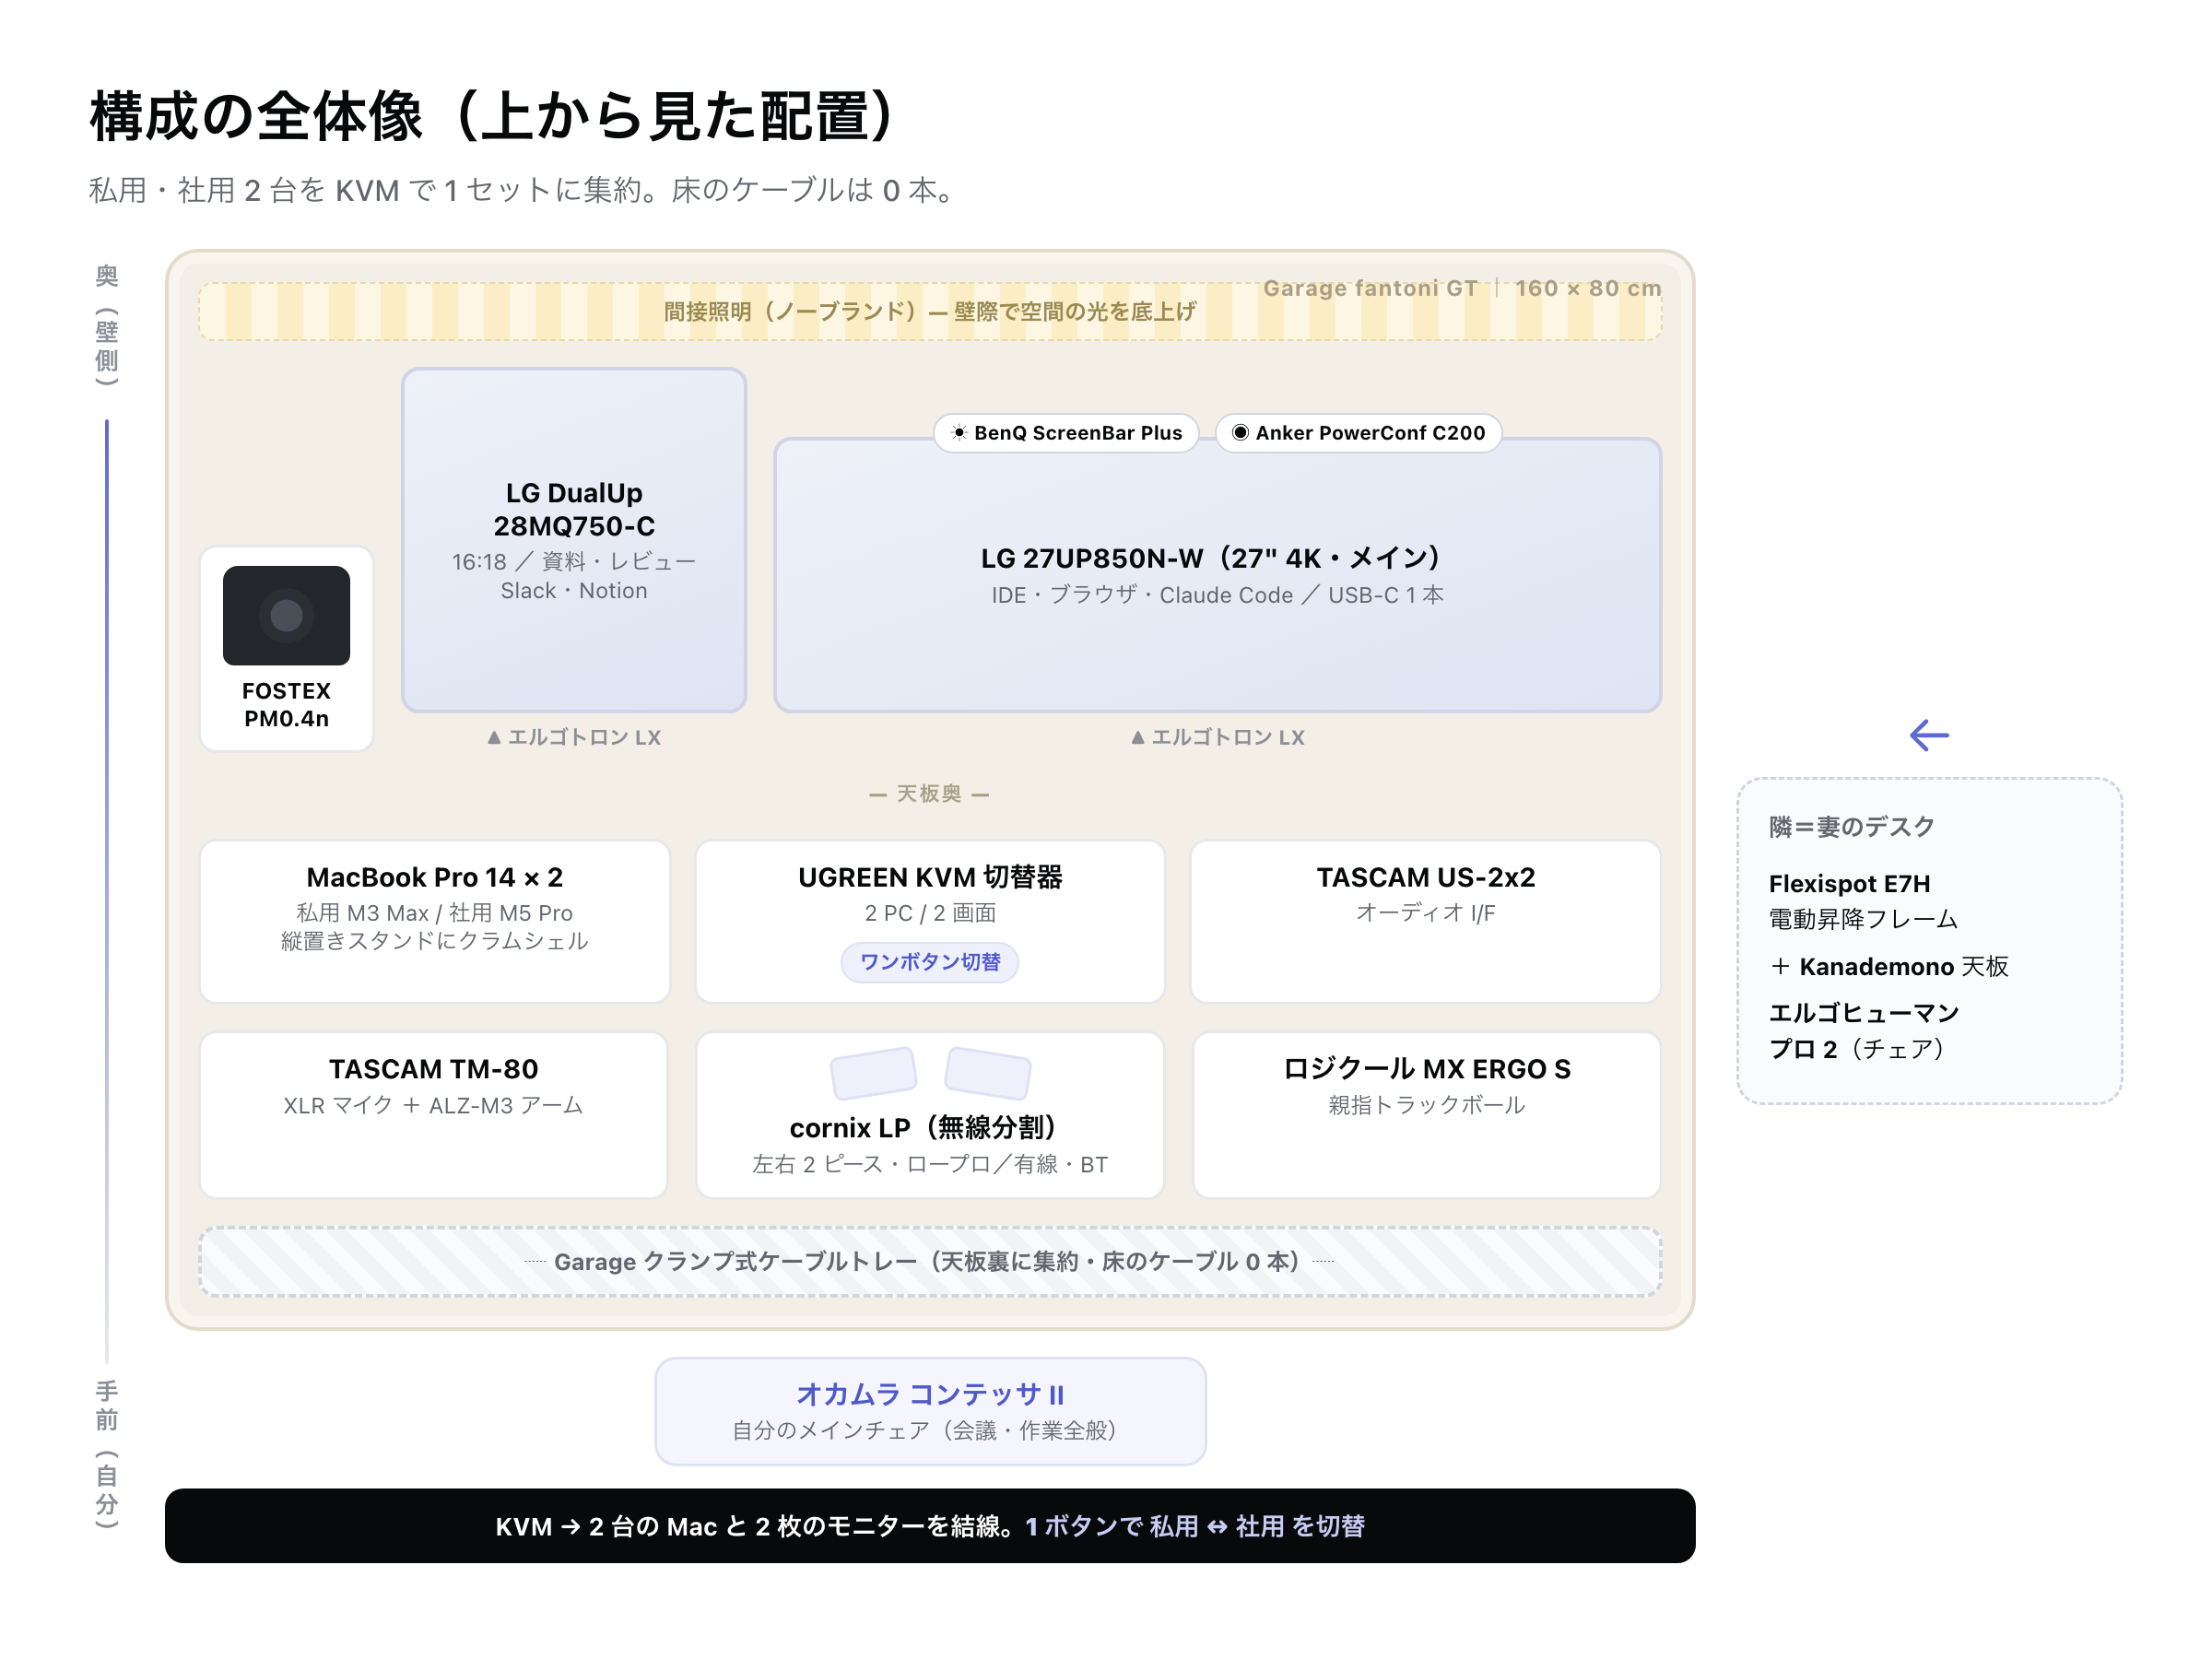Viewport: 2212px width, 1659px height.
Task: Click the 縦置きスタンドにクラムシェル text
Action: (x=434, y=941)
